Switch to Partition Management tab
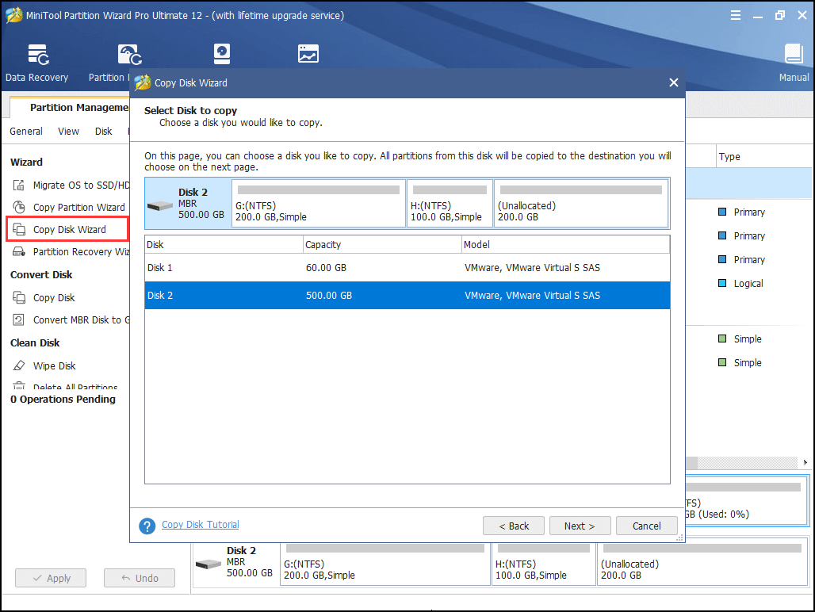Screen dimensions: 815x612 pyautogui.click(x=78, y=107)
